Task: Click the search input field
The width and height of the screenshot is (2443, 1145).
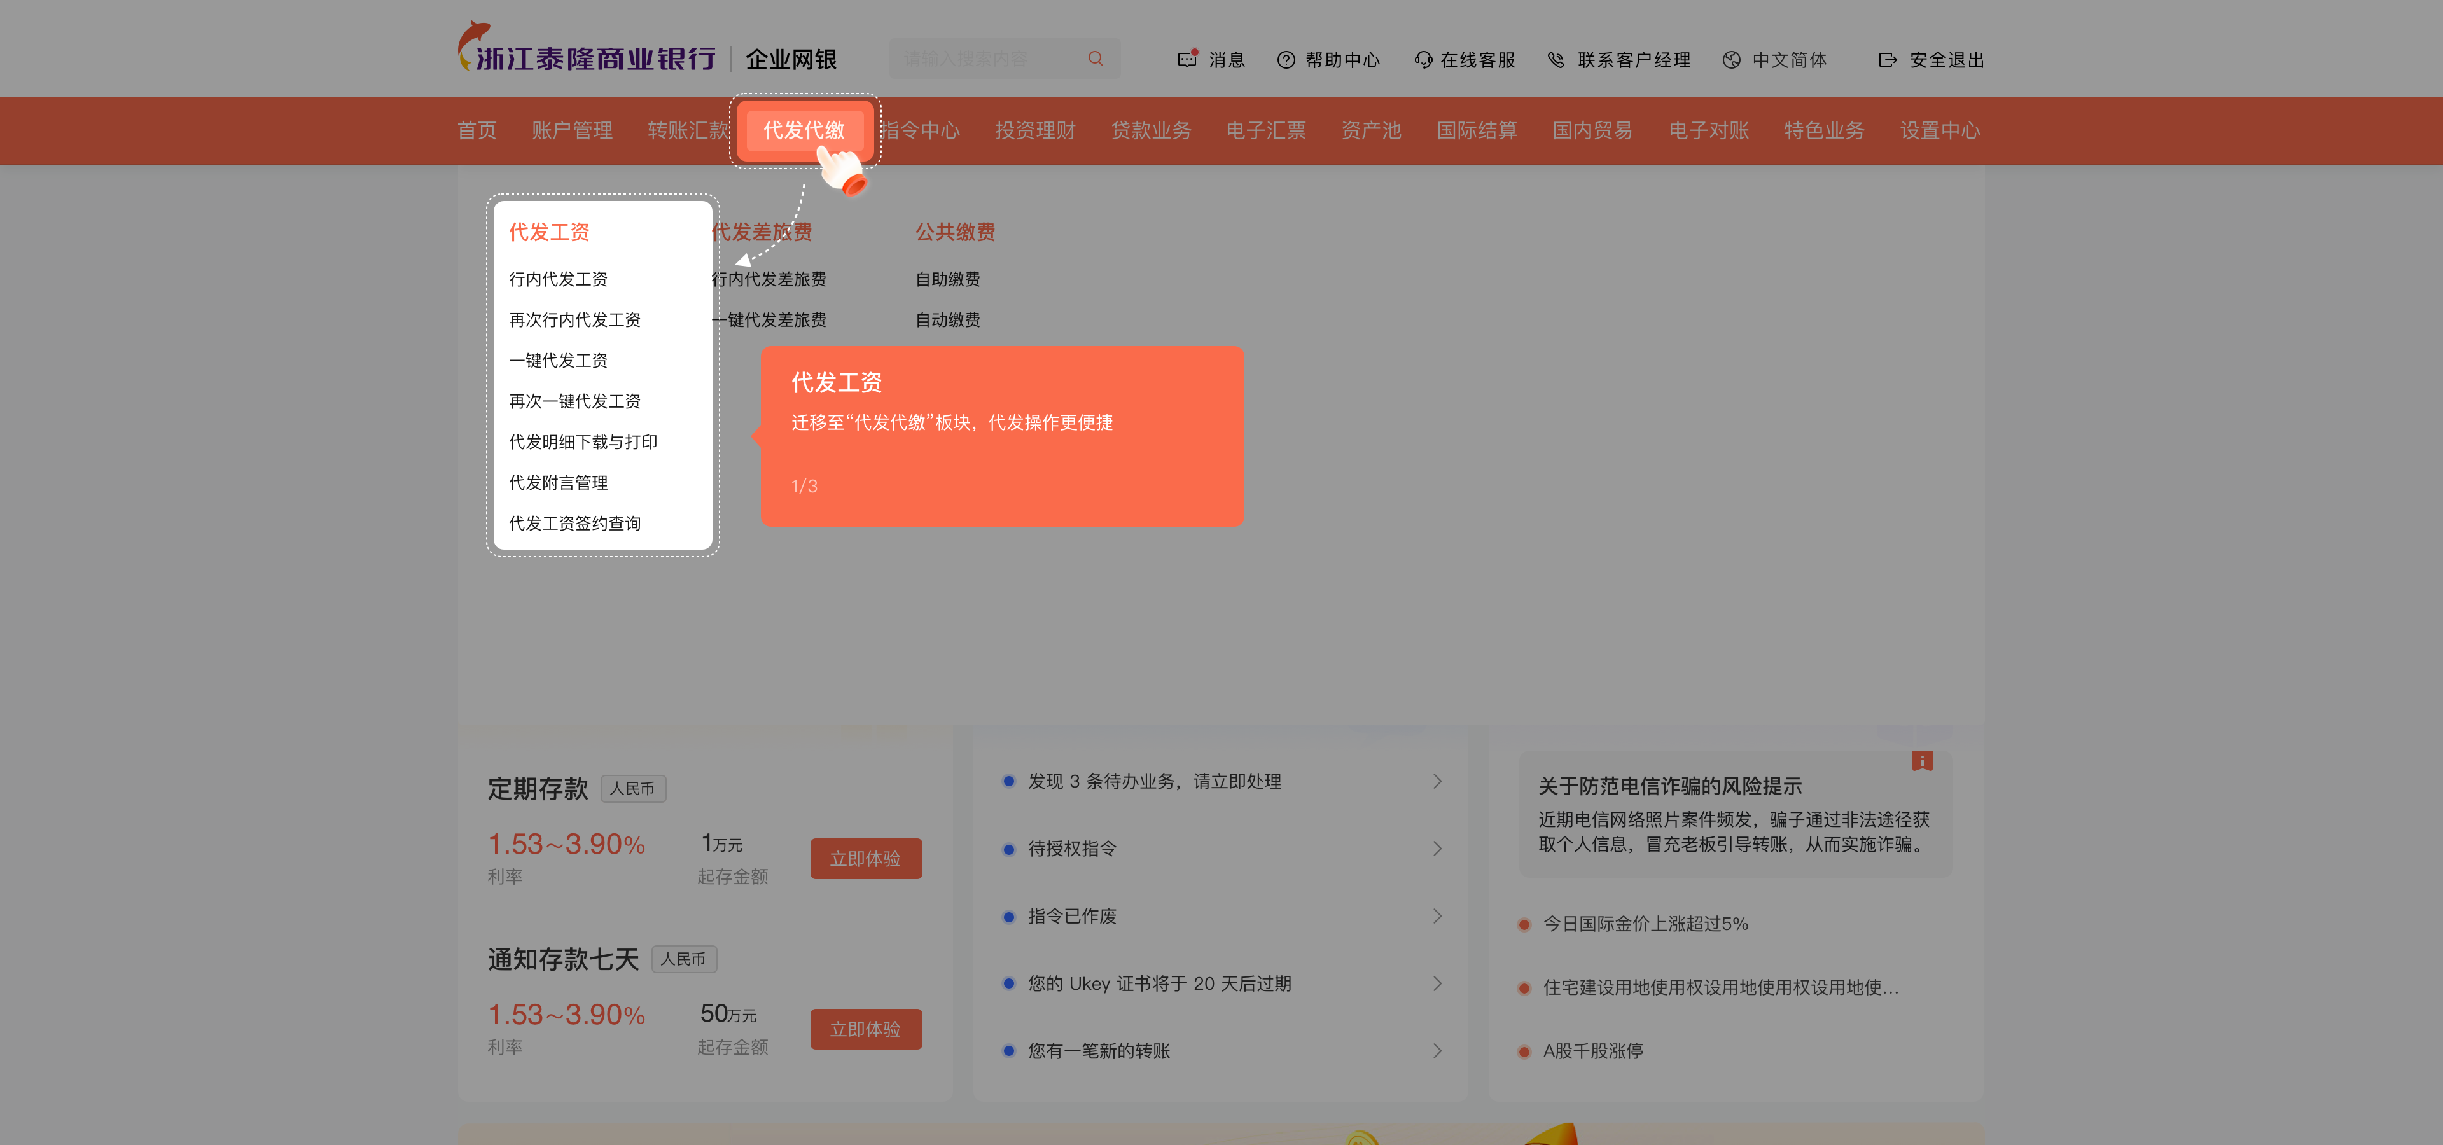Action: point(986,59)
